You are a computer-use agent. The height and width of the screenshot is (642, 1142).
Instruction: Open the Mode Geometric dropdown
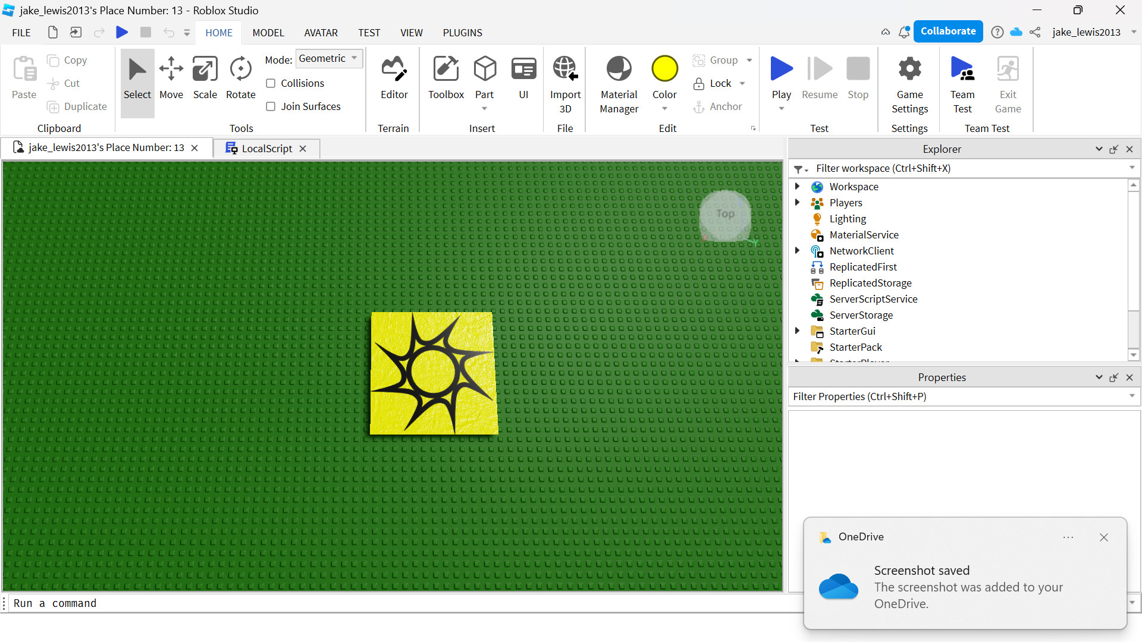pyautogui.click(x=328, y=58)
